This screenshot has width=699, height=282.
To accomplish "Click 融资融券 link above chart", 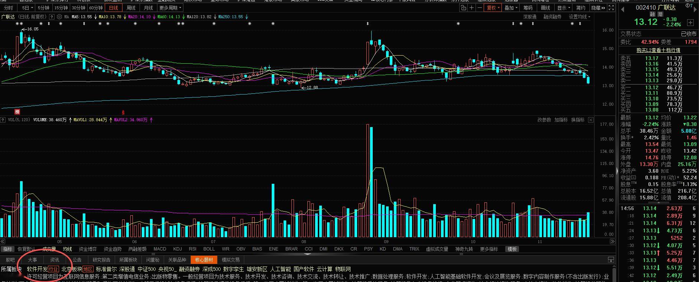I will point(552,17).
